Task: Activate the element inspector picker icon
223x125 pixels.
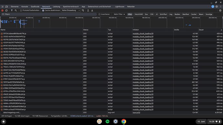Action: click(x=2, y=7)
